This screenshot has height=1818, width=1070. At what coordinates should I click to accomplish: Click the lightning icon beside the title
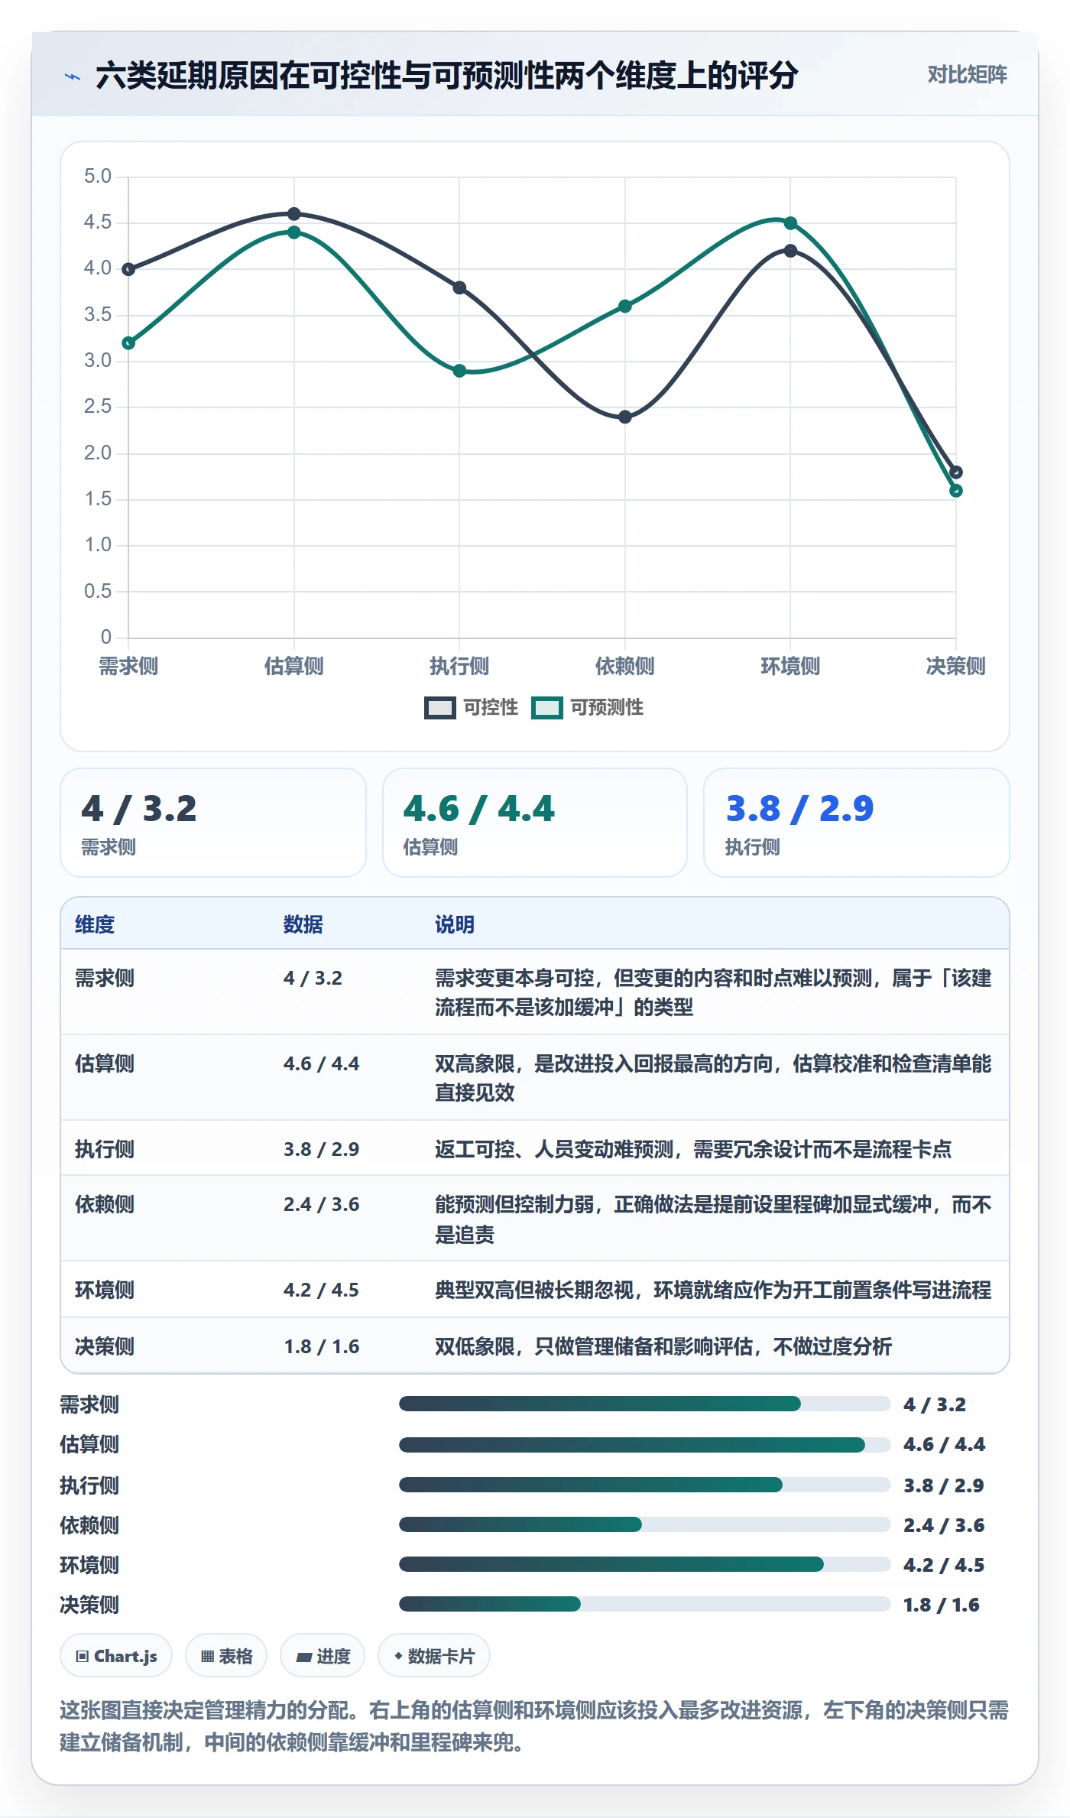[x=73, y=76]
